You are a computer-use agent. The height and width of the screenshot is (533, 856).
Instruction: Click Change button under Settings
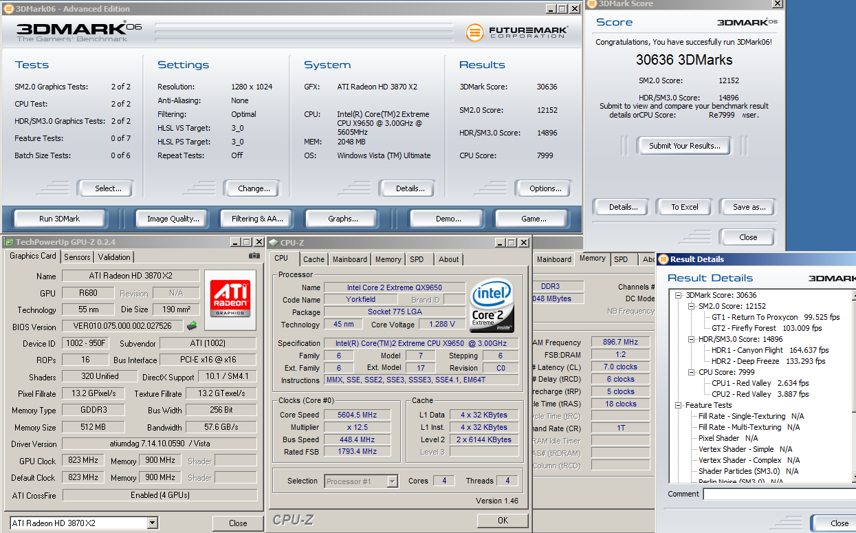(x=254, y=188)
